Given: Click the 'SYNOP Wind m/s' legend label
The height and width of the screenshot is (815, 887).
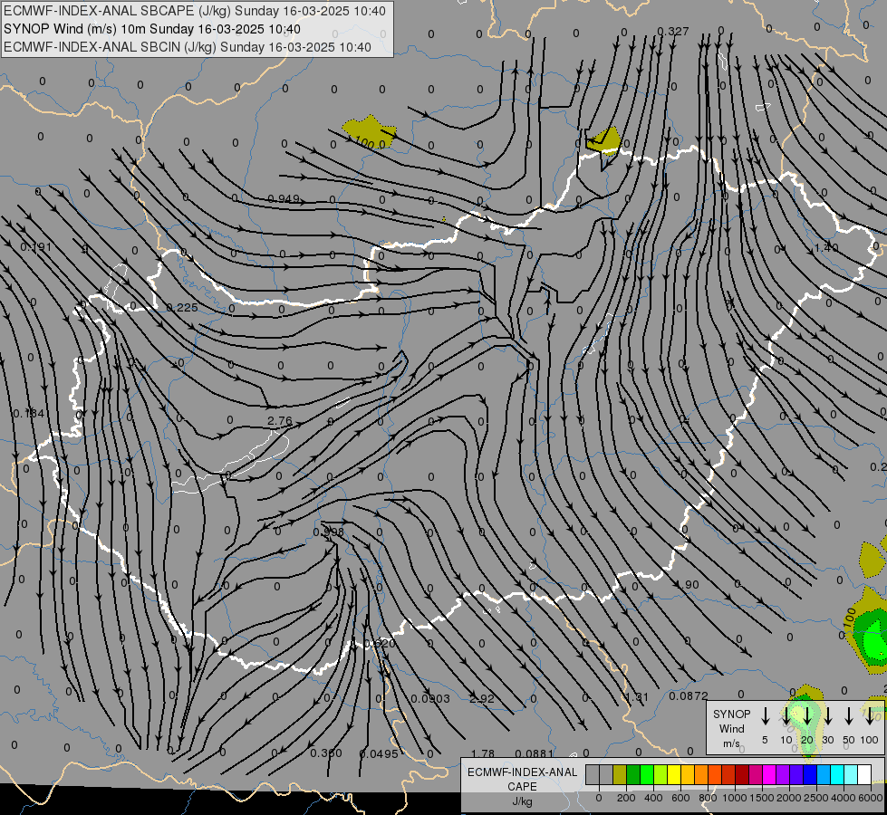Looking at the screenshot, I should point(731,728).
